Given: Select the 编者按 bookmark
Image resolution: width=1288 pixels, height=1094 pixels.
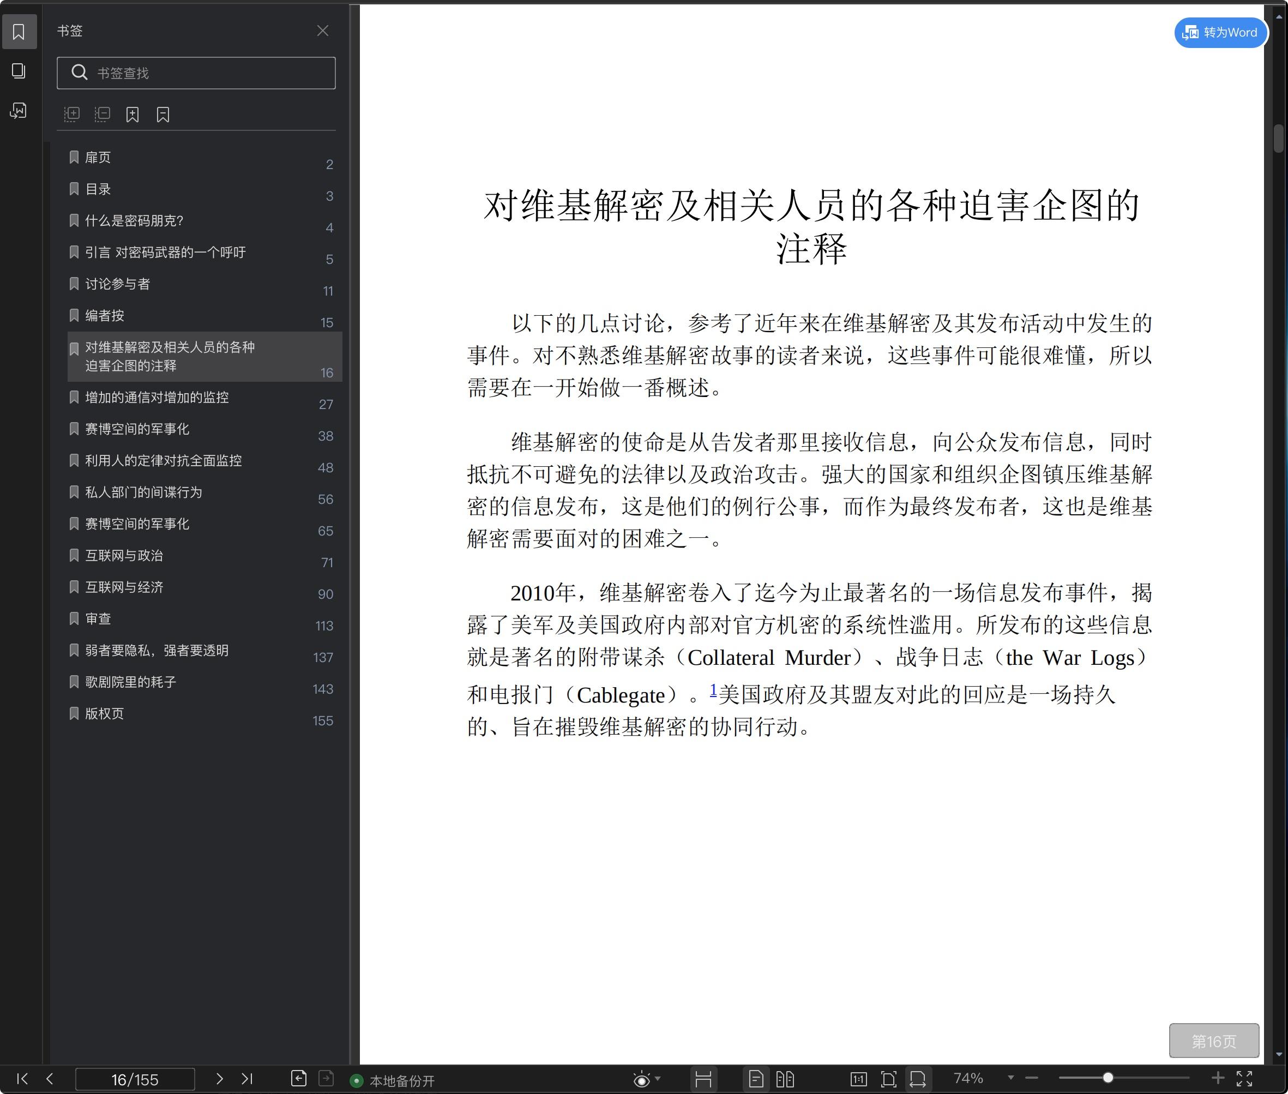Looking at the screenshot, I should click(204, 316).
